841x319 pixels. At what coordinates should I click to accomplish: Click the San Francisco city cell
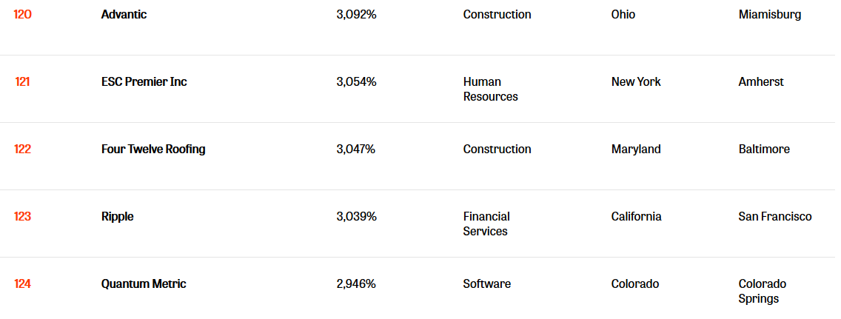[x=775, y=217]
